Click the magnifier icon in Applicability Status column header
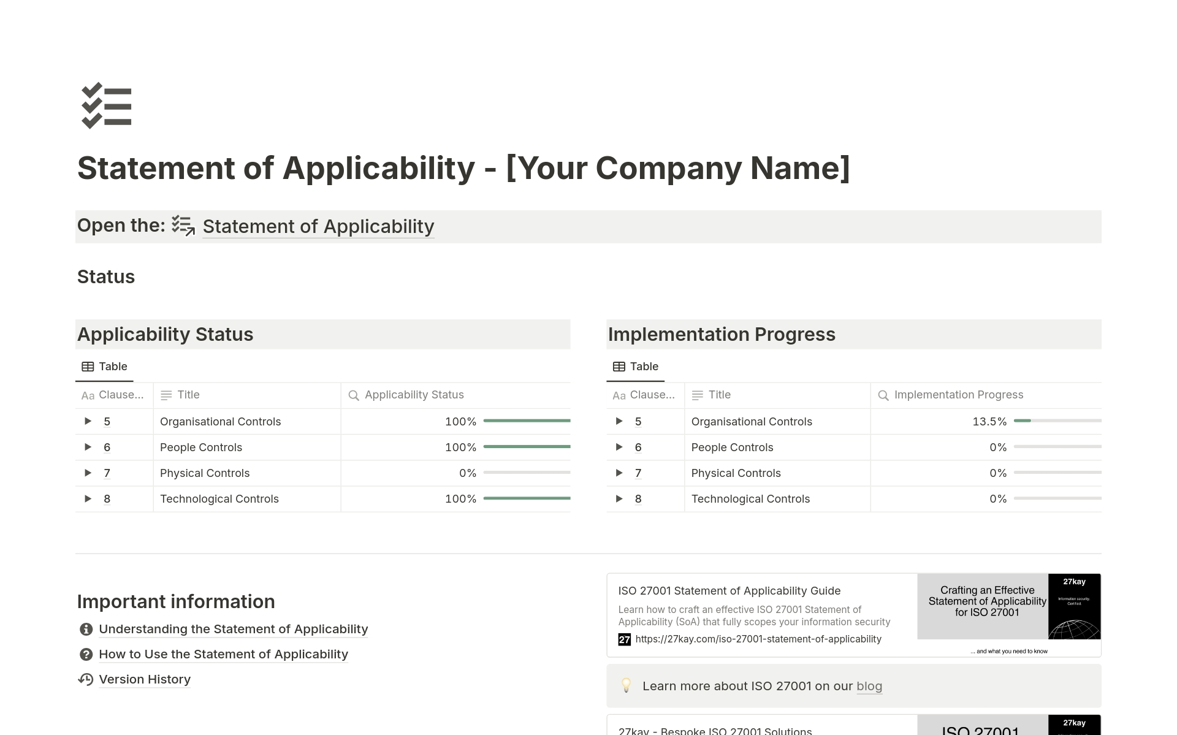1177x735 pixels. click(x=354, y=395)
